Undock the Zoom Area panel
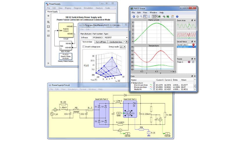Screen dimensions: 243x141 [x=192, y=21]
